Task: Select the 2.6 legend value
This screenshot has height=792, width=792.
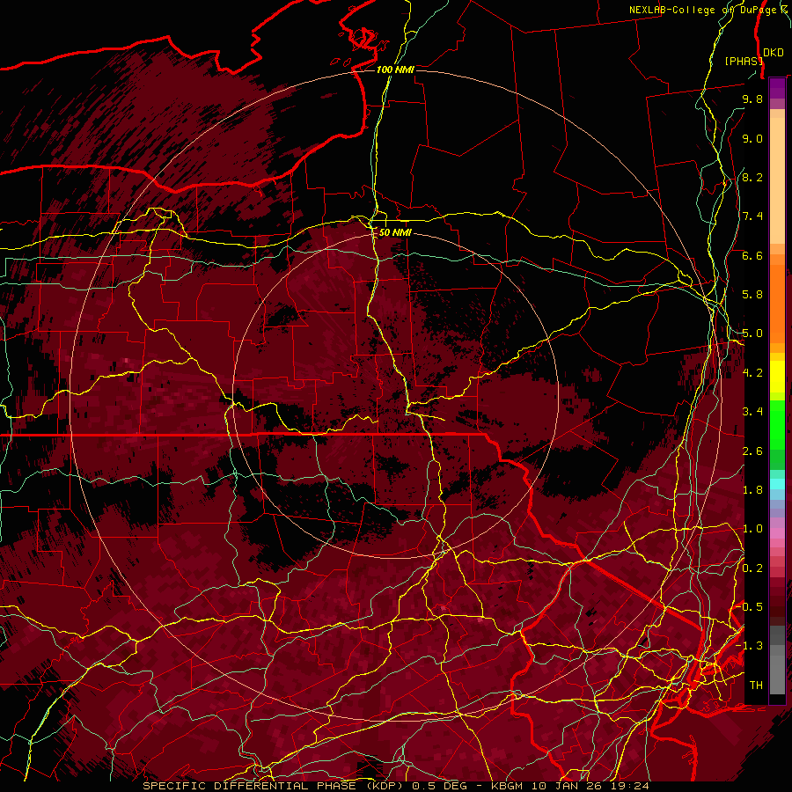Action: 752,451
